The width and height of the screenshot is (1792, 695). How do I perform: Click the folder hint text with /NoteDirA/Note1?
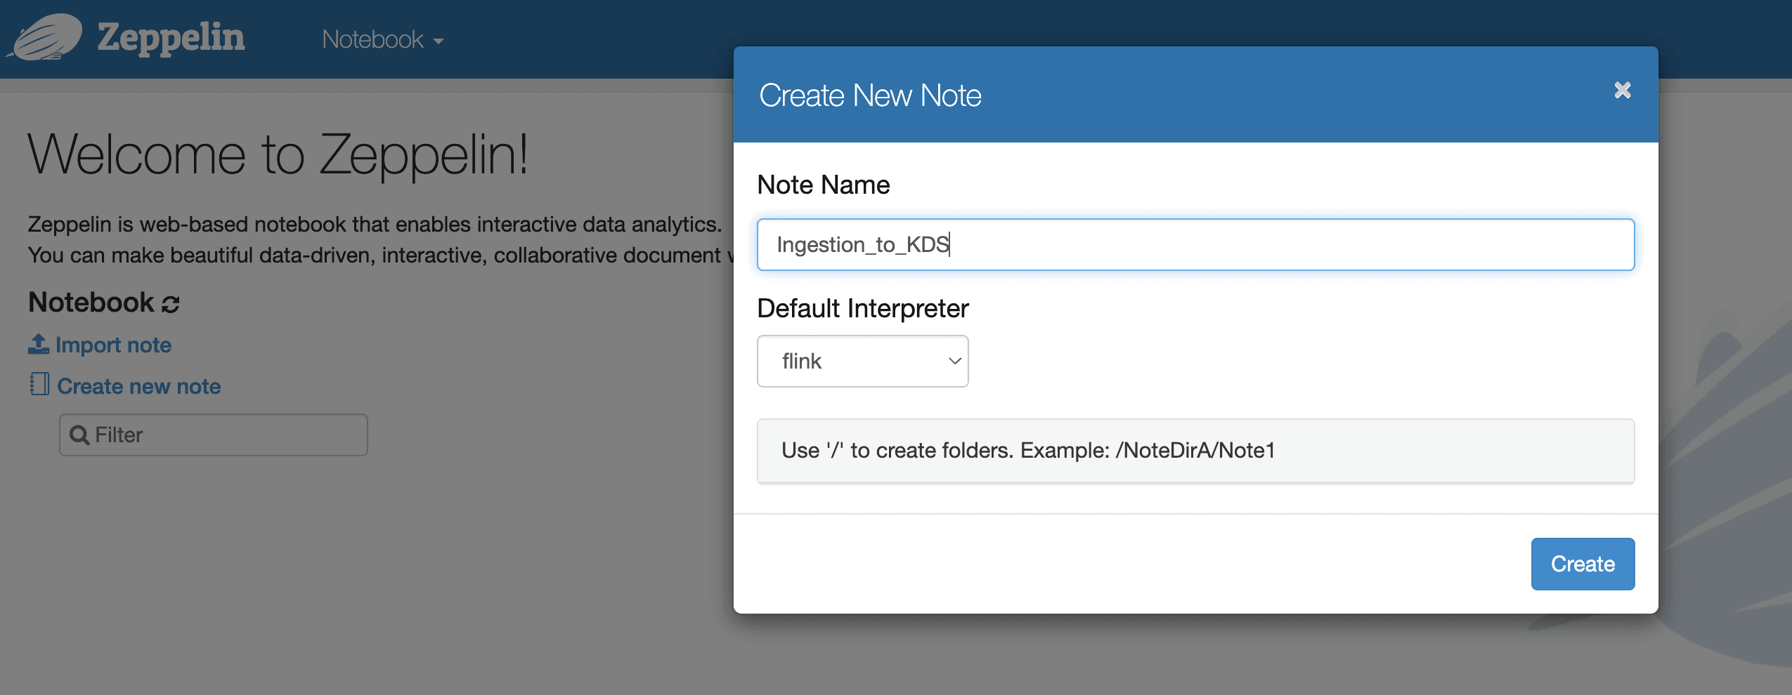click(1028, 450)
